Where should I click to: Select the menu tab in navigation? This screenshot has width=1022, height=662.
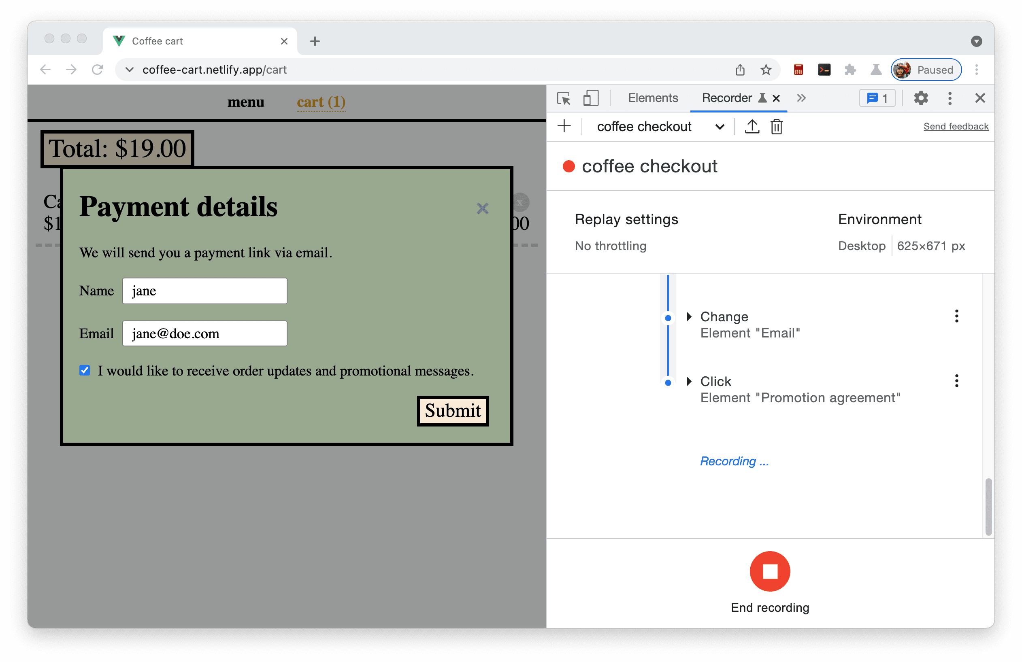pyautogui.click(x=246, y=102)
